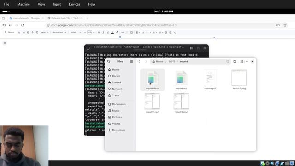295x166 pixels.
Task: Open the Input menu
Action: pyautogui.click(x=57, y=4)
